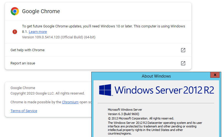The height and width of the screenshot is (137, 224).
Task: Click the Copyright 2023 Google LLC text
Action: [48, 93]
